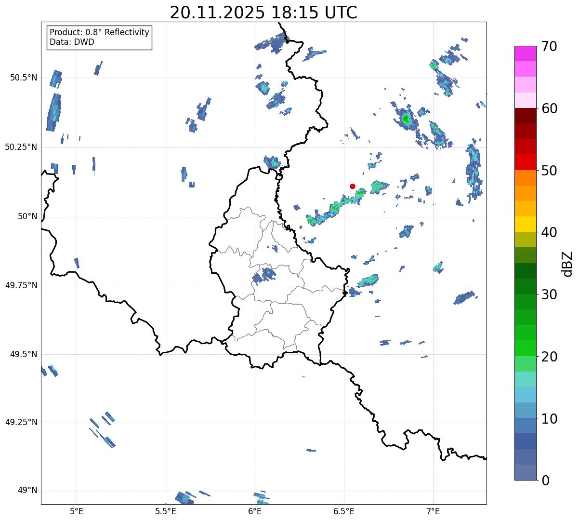Click the 49.5°N latitude label
Viewport: 579px width, 521px height.
[24, 354]
